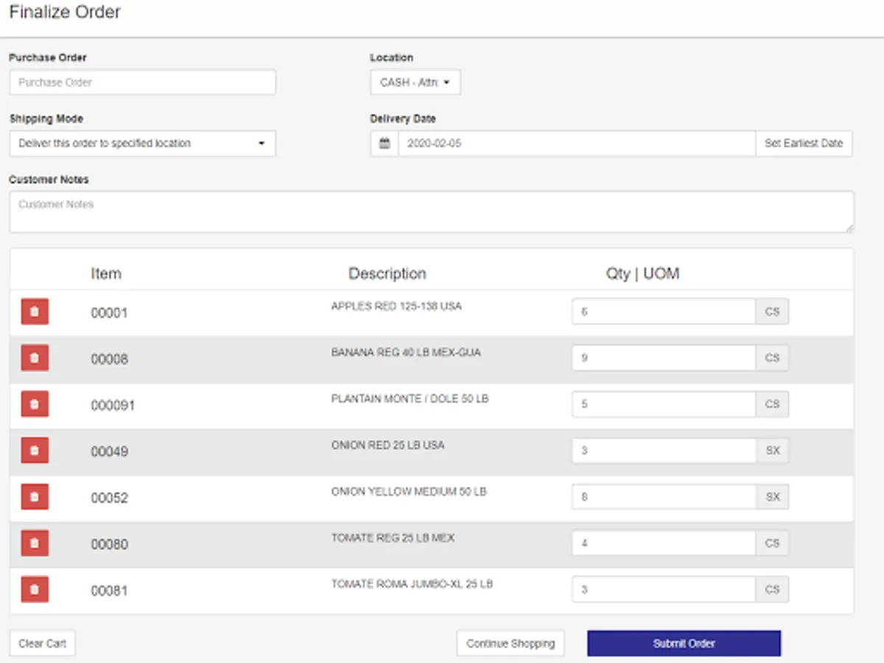Click Set Earliest Date button
Screen dimensions: 884x663
pyautogui.click(x=804, y=144)
